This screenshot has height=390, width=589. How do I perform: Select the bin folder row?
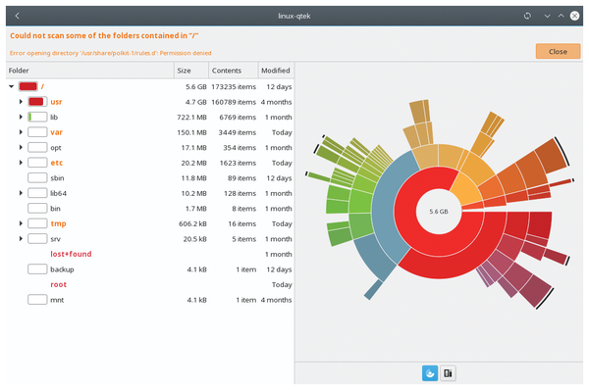coord(149,208)
